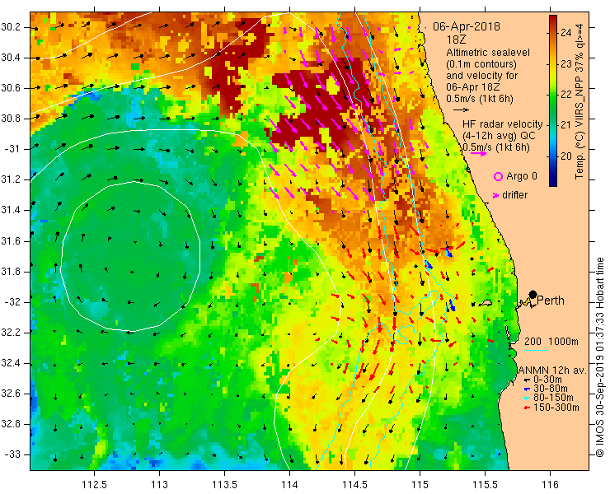Click the black Perth city dot
The image size is (610, 494).
533,295
